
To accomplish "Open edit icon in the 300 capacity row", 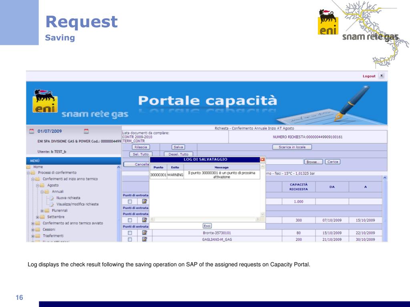I will (144, 220).
